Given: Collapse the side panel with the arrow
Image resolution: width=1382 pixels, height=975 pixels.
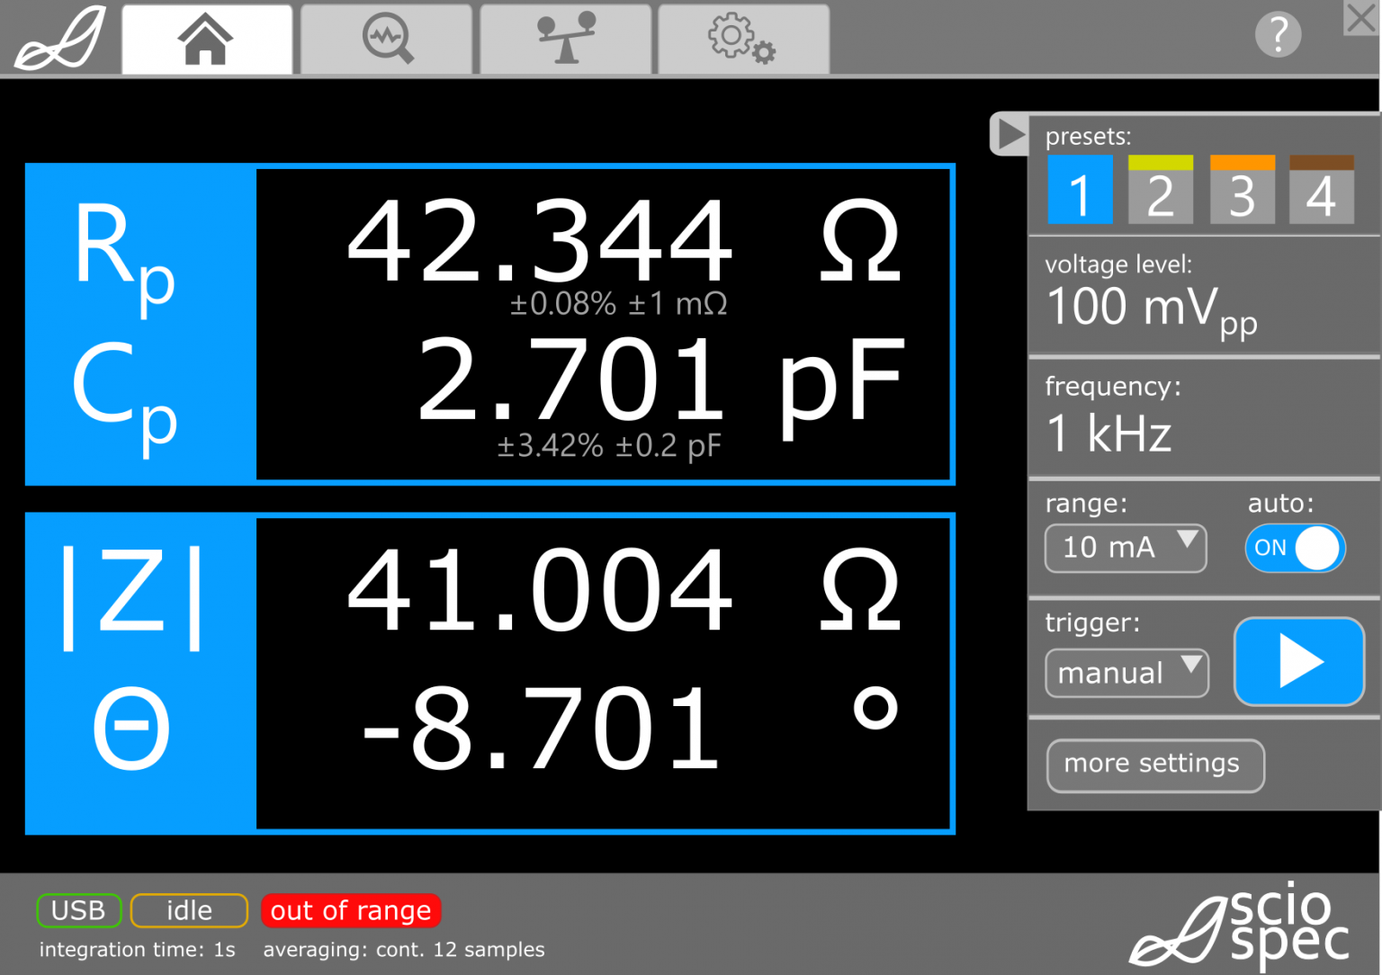Looking at the screenshot, I should coord(1009,134).
